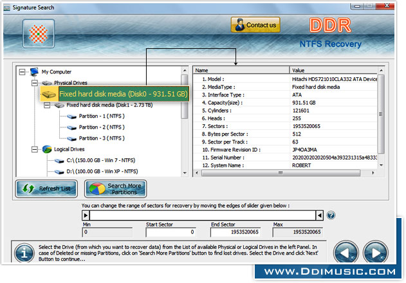The width and height of the screenshot is (406, 283).
Task: Select the Logical Drives label
Action: (x=69, y=149)
